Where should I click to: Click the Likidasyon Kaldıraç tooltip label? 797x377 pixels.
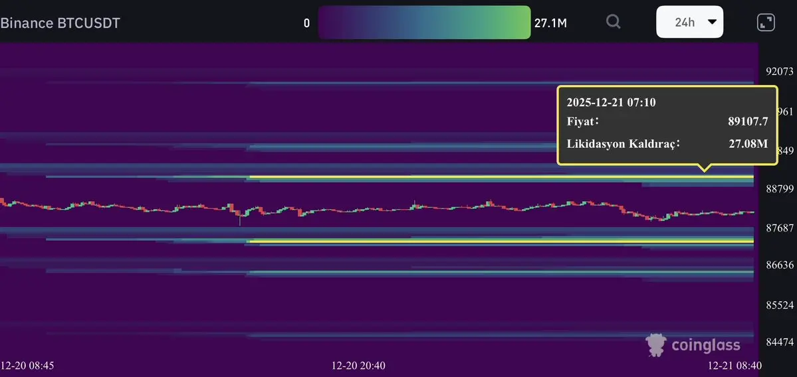tap(623, 144)
